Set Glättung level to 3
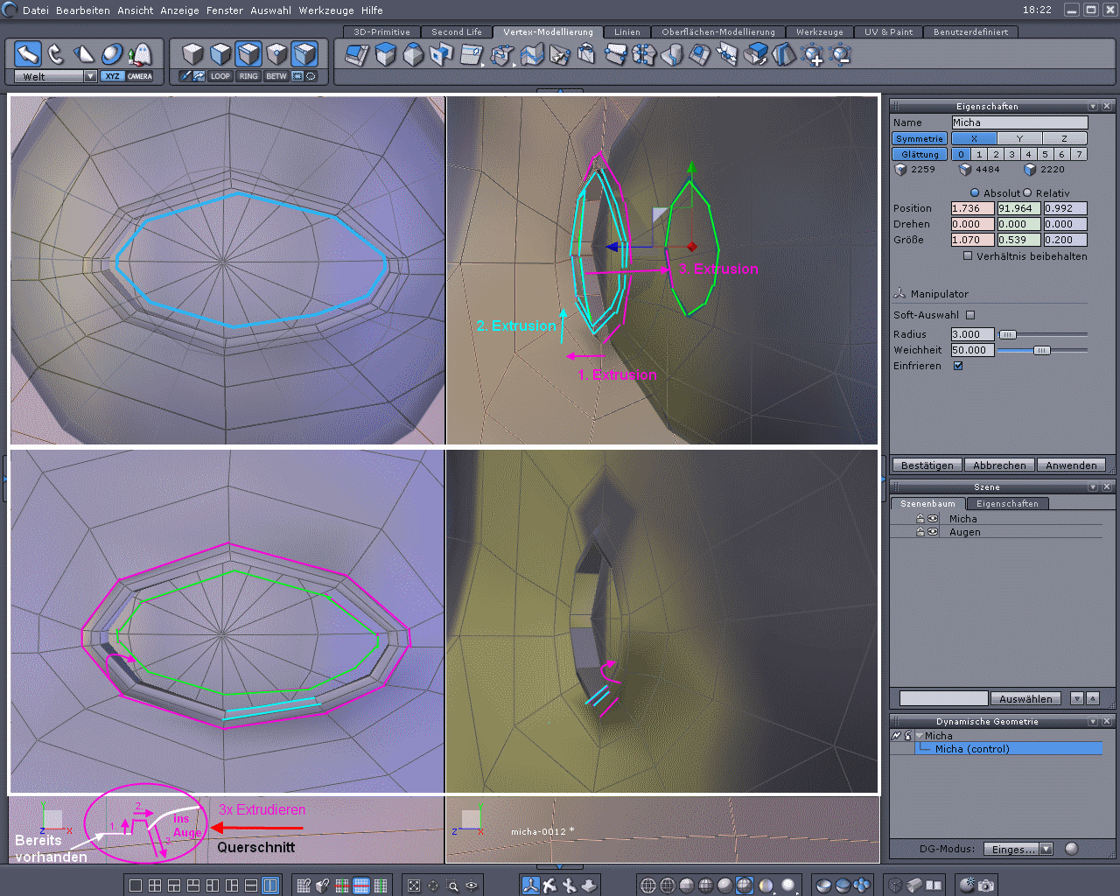Screen dimensions: 1120x896 point(1012,154)
